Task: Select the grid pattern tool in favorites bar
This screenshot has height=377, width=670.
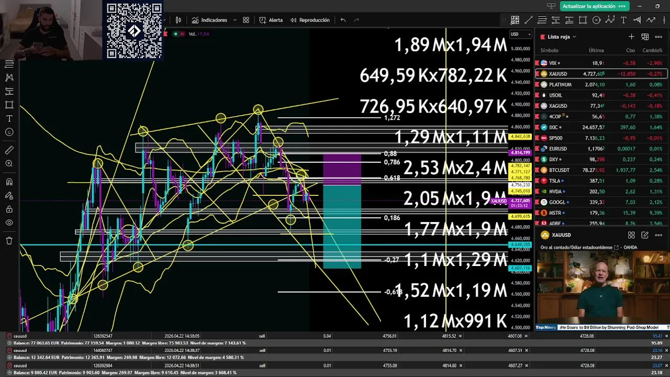Action: pyautogui.click(x=515, y=20)
